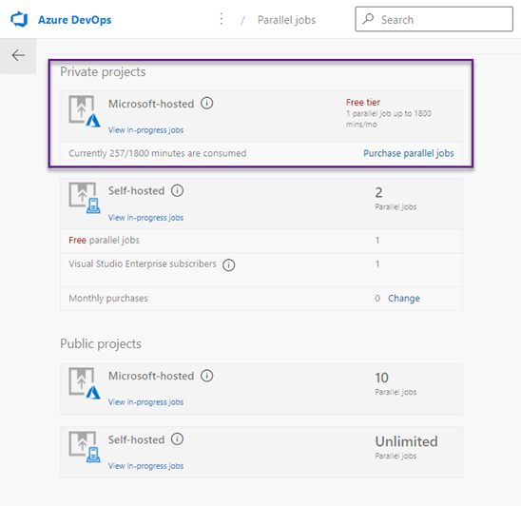Viewport: 521px width, 506px height.
Task: Click the Monthly purchases label
Action: (x=108, y=299)
